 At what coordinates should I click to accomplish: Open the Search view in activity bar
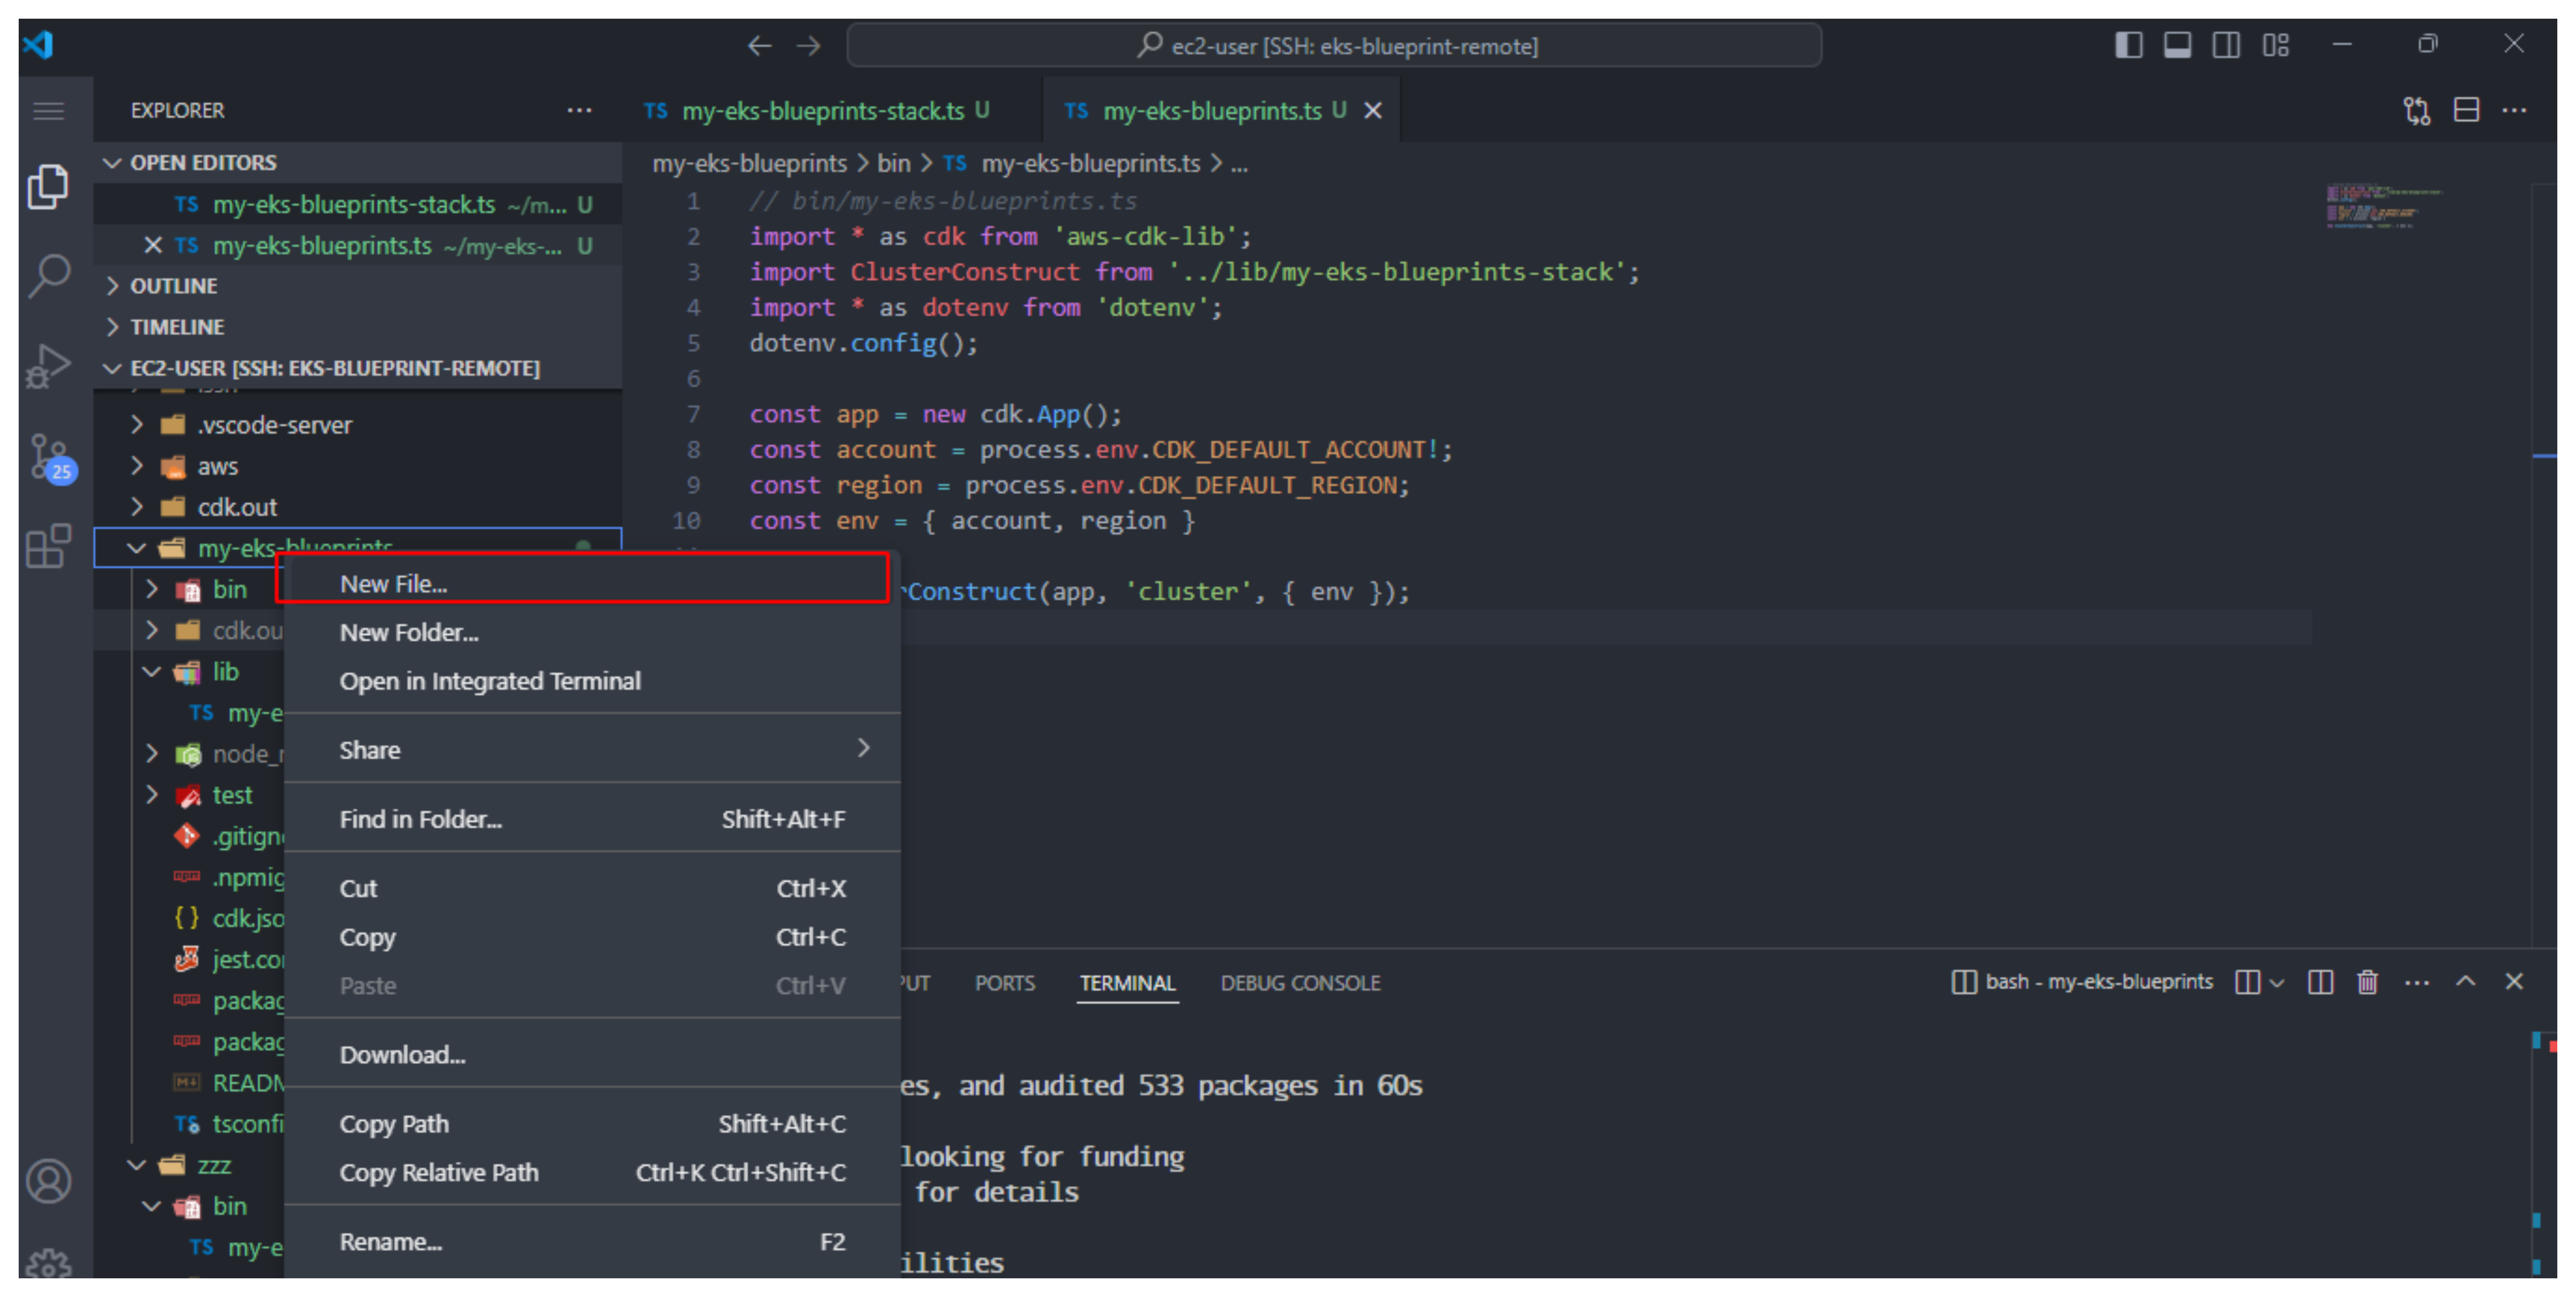pos(48,276)
